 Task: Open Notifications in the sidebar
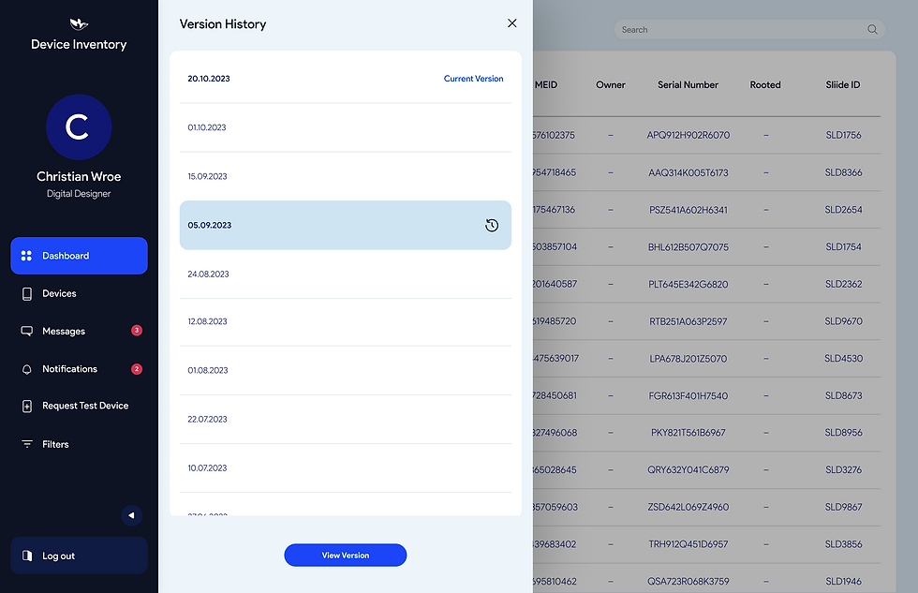[69, 369]
